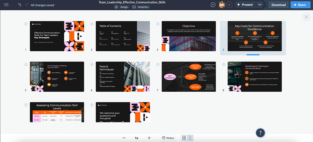Switch to grid view layout
This screenshot has width=313, height=142.
point(184,138)
